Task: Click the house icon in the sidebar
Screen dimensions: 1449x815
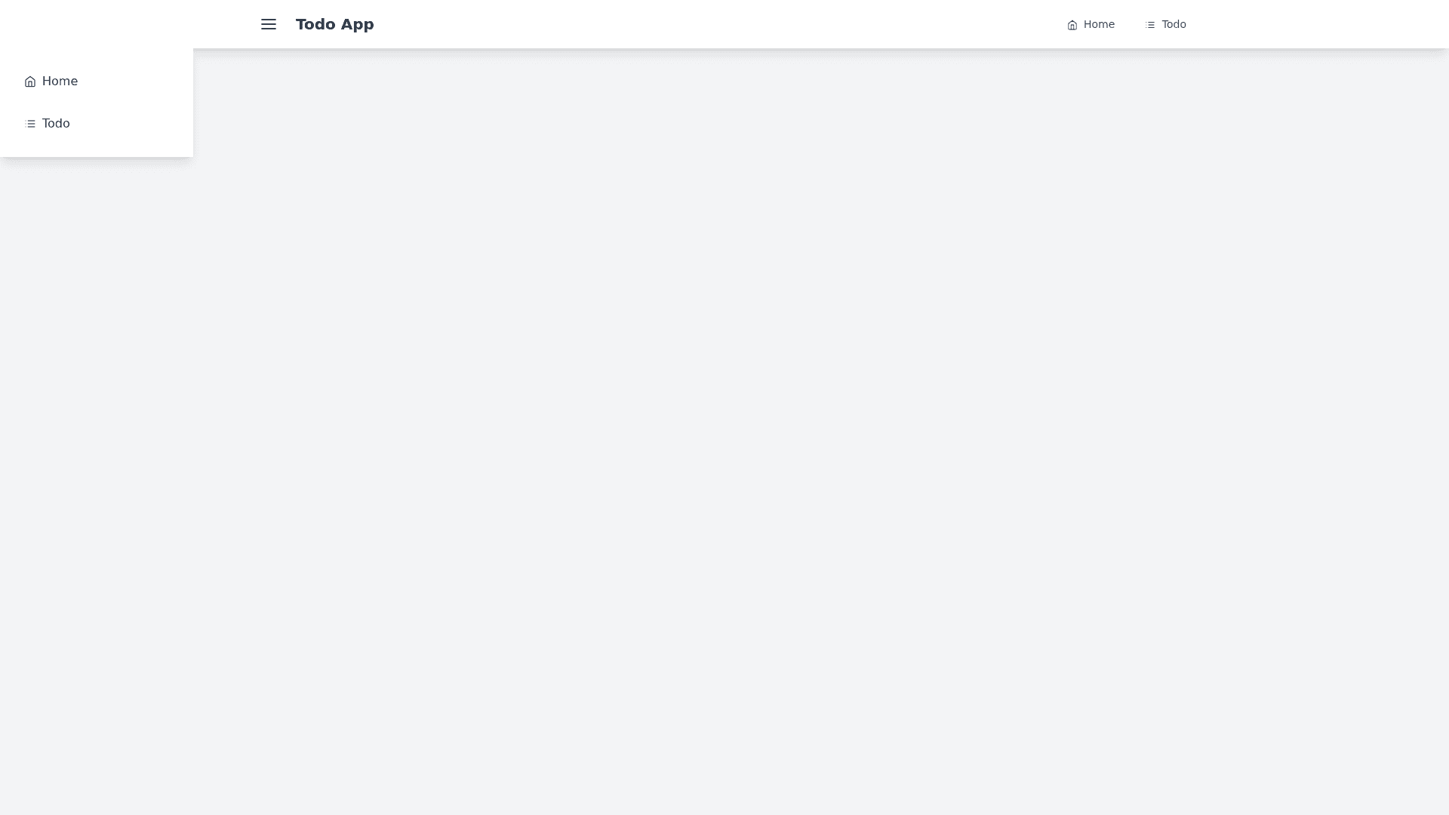Action: (x=30, y=81)
